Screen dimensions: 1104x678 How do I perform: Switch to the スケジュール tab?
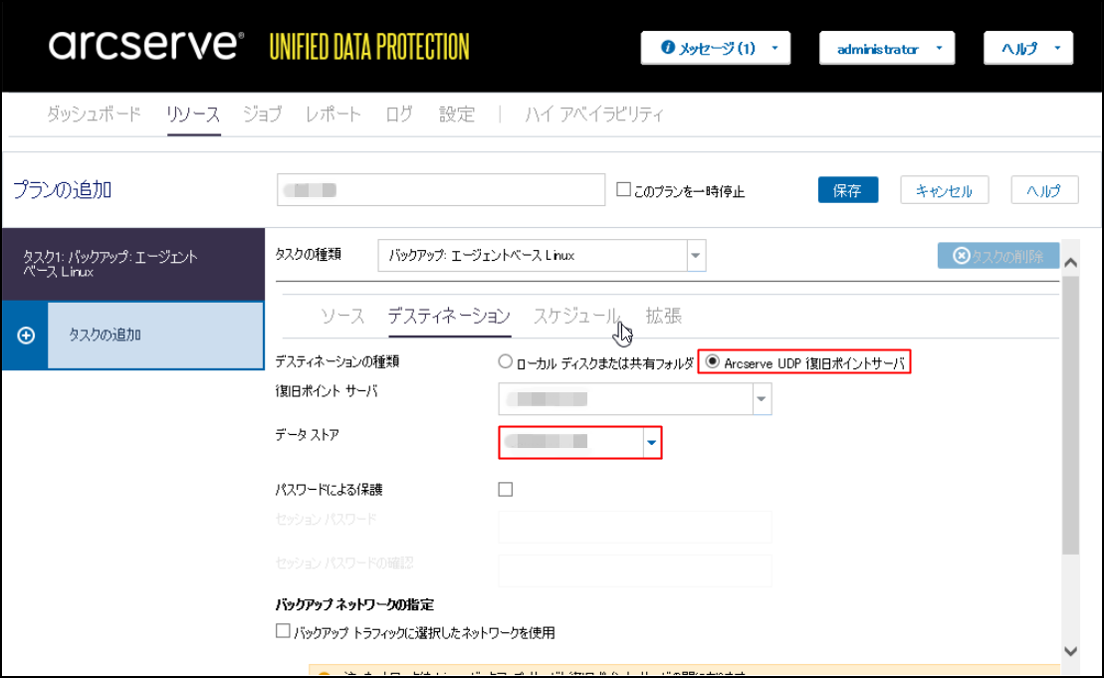(x=576, y=316)
